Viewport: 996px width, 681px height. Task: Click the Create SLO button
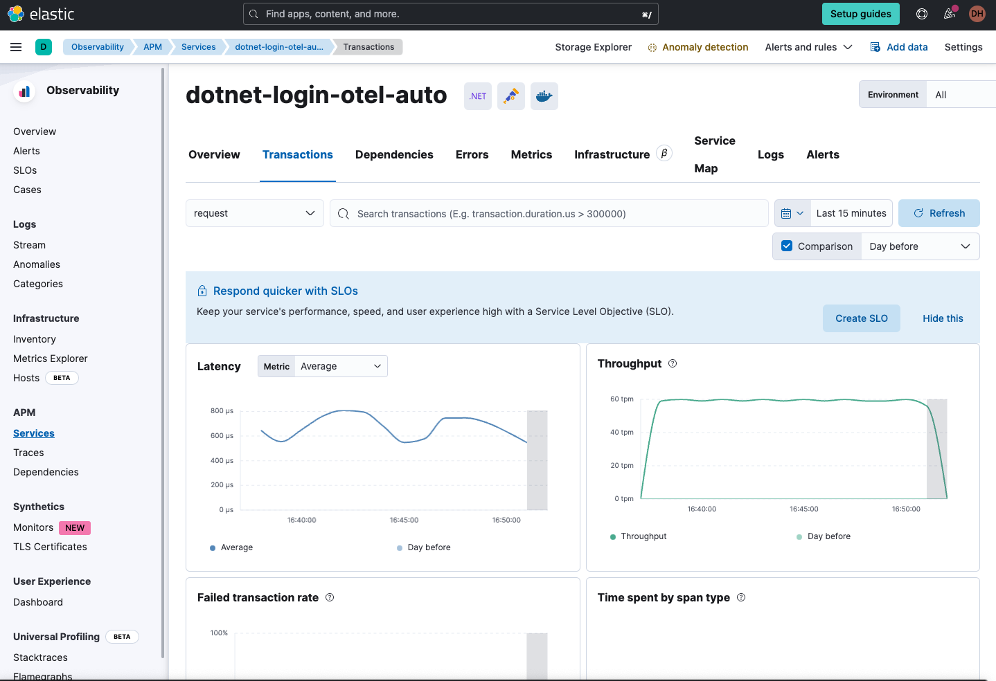click(x=861, y=318)
